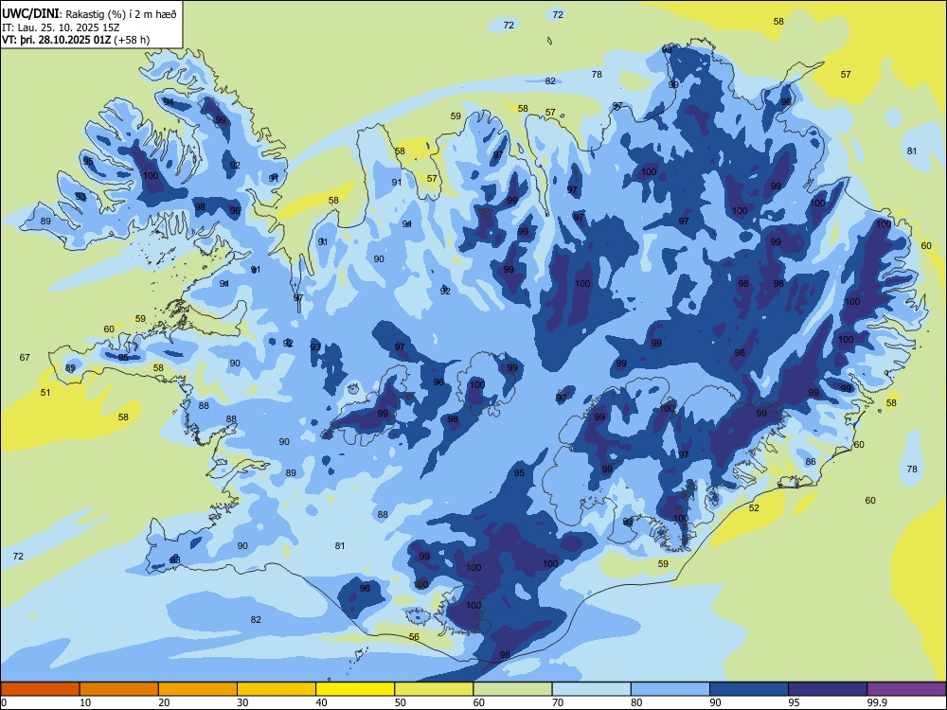Click the legend tick label '99.9'
The image size is (947, 710).
click(877, 702)
